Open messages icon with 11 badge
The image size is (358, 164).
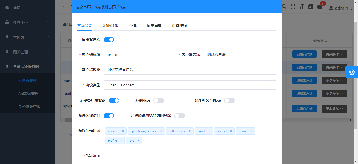tap(320, 7)
